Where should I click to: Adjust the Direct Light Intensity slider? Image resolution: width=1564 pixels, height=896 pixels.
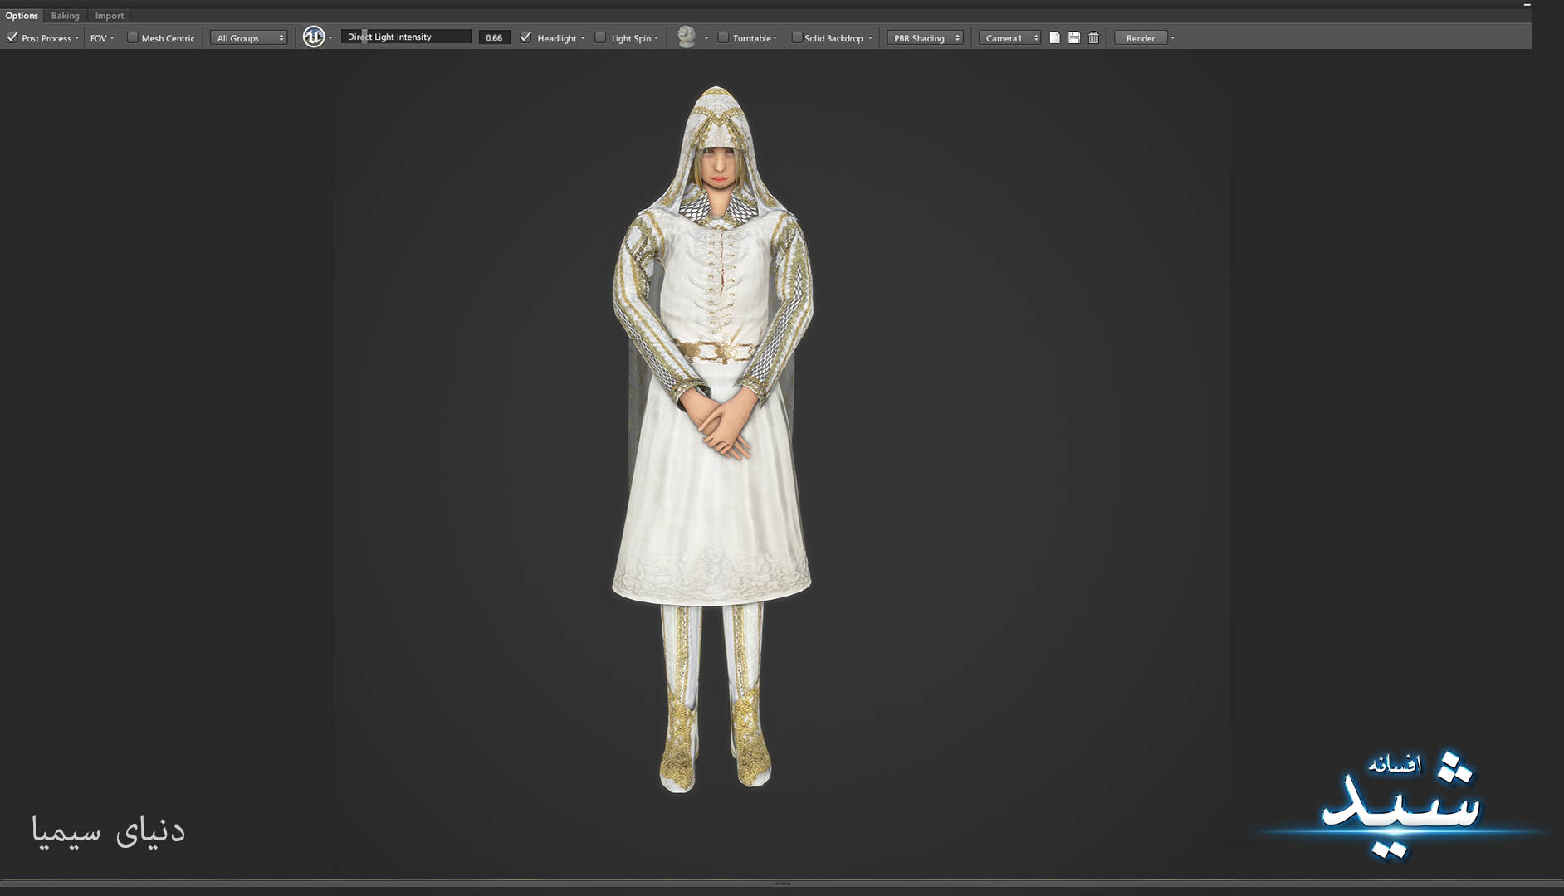click(405, 37)
